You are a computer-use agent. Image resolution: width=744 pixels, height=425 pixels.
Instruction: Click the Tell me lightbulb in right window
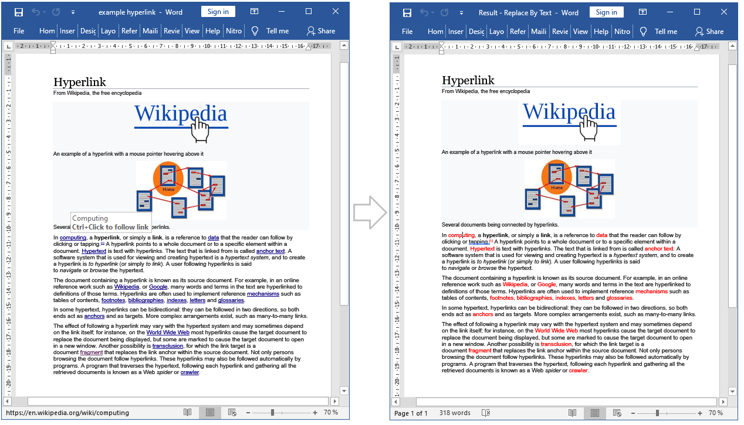643,31
